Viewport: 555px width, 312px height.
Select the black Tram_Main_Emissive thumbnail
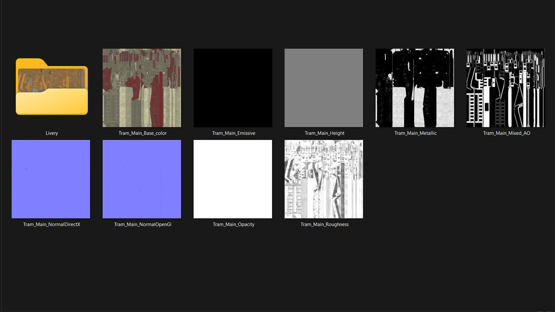[x=233, y=88]
